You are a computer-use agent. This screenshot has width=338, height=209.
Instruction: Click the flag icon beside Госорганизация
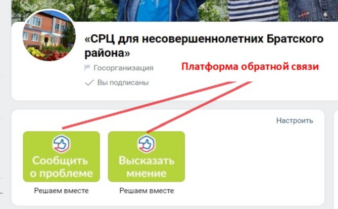pos(87,68)
